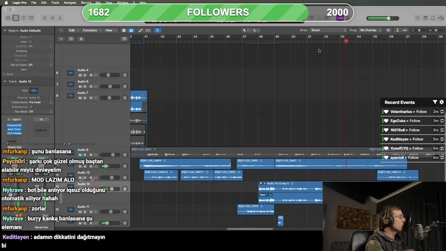Open the Mixer faders icon
The height and width of the screenshot is (251, 446).
(52, 18)
